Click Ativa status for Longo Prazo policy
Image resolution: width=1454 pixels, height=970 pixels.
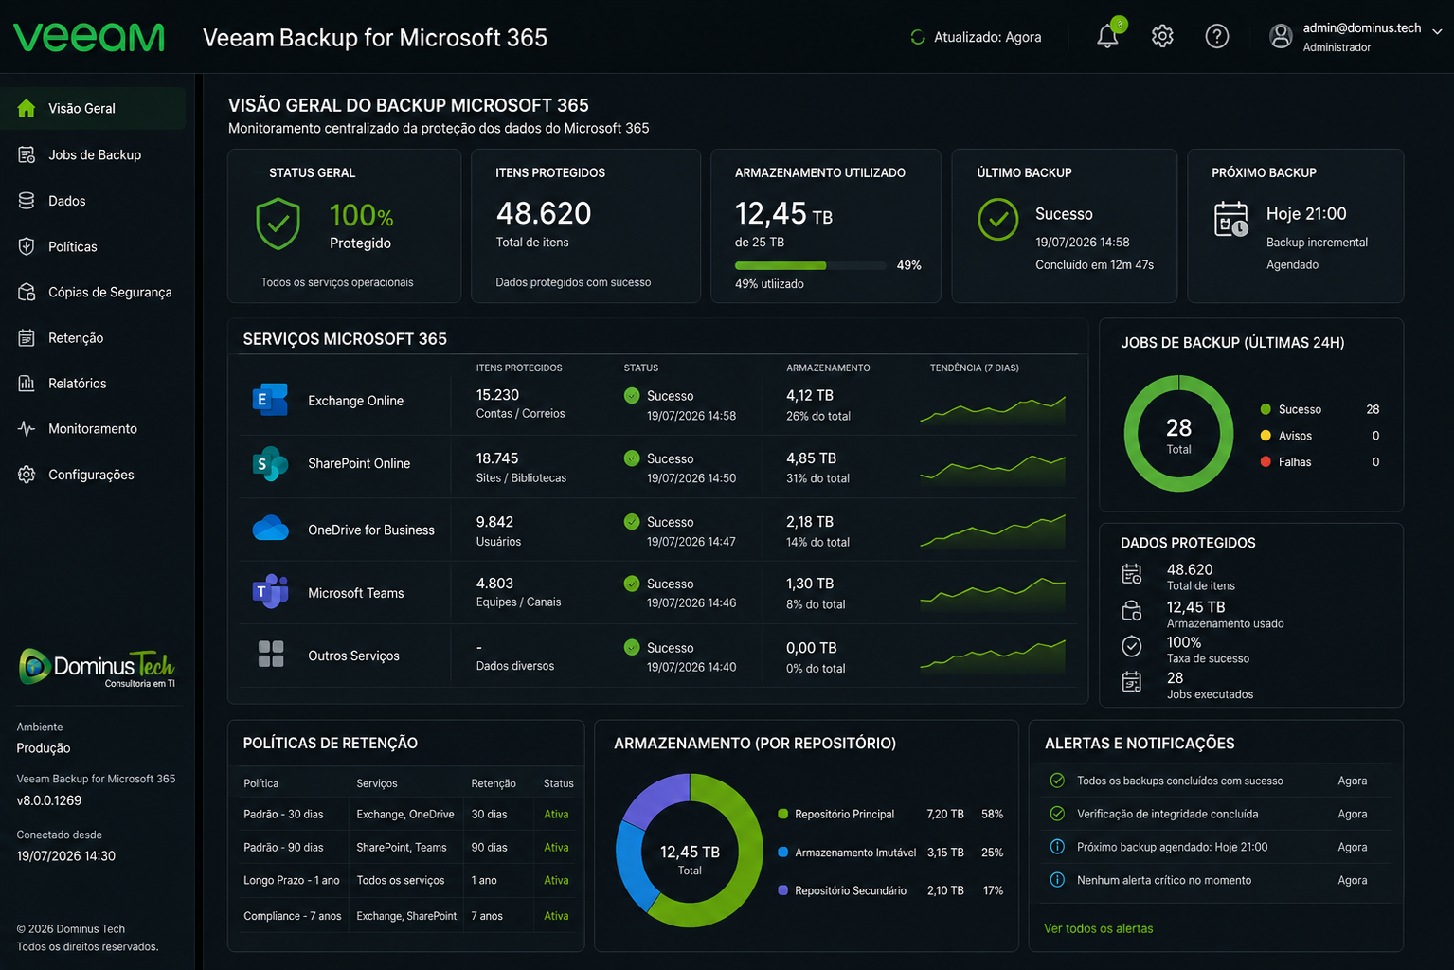pos(556,880)
